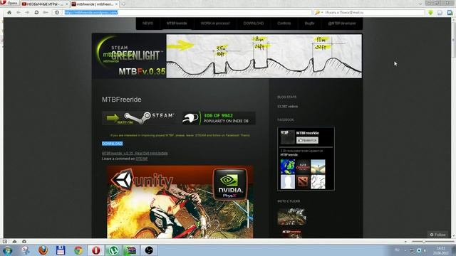
Task: Open the NEWS page menu item
Action: tap(147, 23)
